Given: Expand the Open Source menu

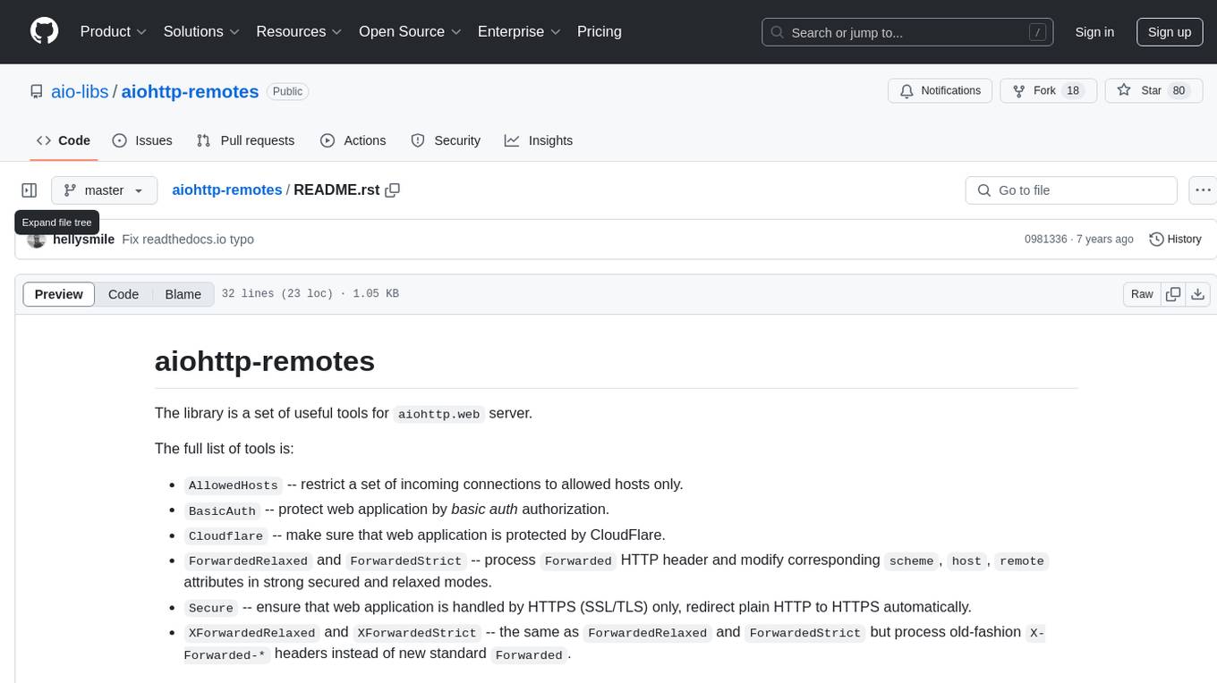Looking at the screenshot, I should pos(410,31).
